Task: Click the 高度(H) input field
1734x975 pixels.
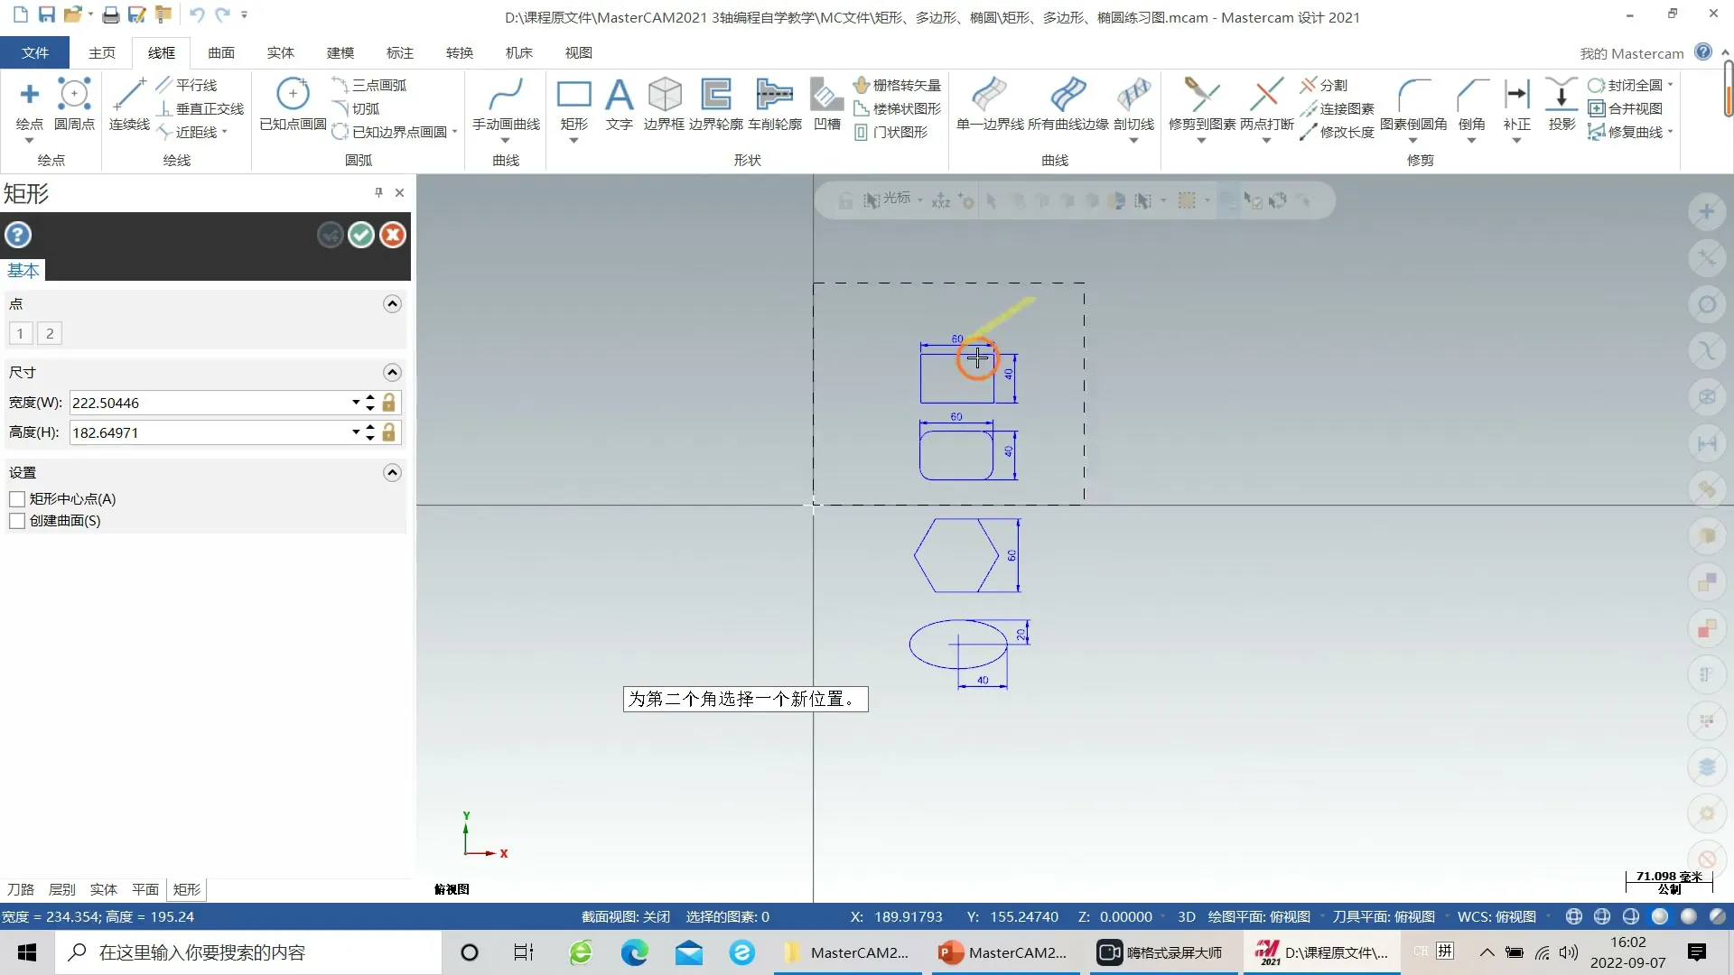Action: tap(208, 432)
